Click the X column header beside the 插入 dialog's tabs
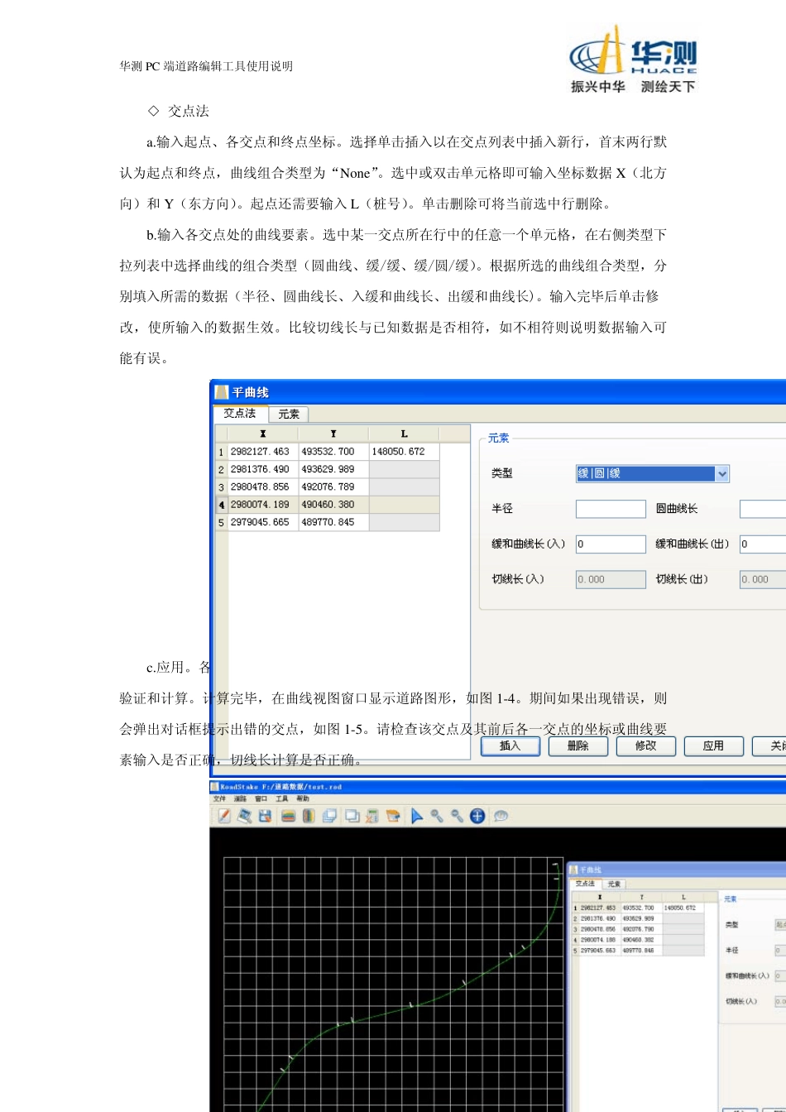 click(x=263, y=434)
